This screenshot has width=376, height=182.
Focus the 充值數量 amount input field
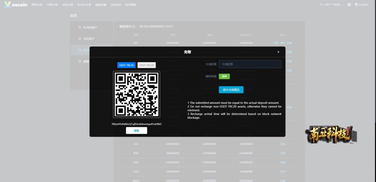(x=250, y=64)
